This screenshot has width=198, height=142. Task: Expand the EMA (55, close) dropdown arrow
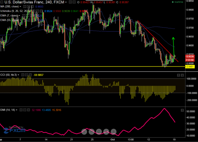21,20
